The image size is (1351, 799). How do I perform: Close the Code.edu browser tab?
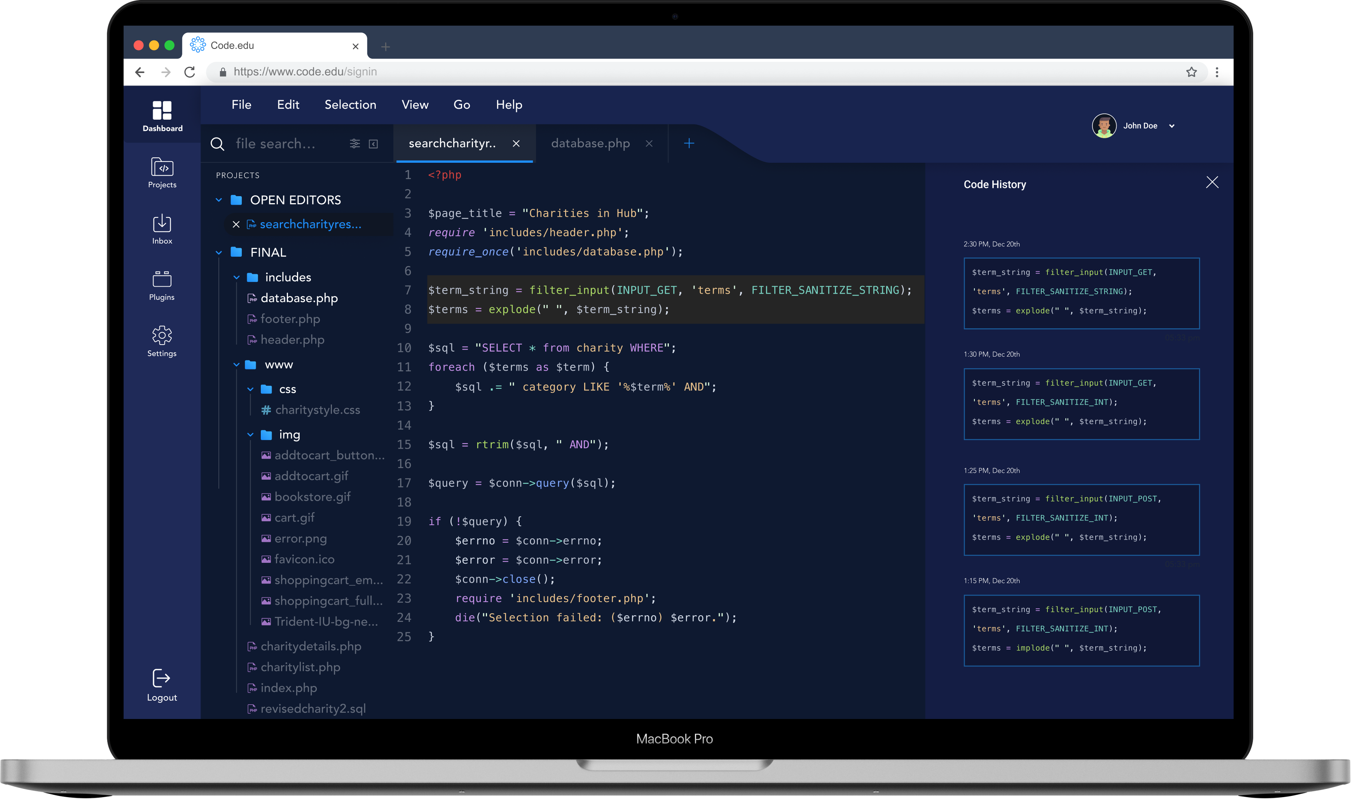coord(356,46)
